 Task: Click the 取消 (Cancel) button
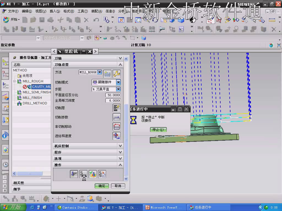[118, 186]
